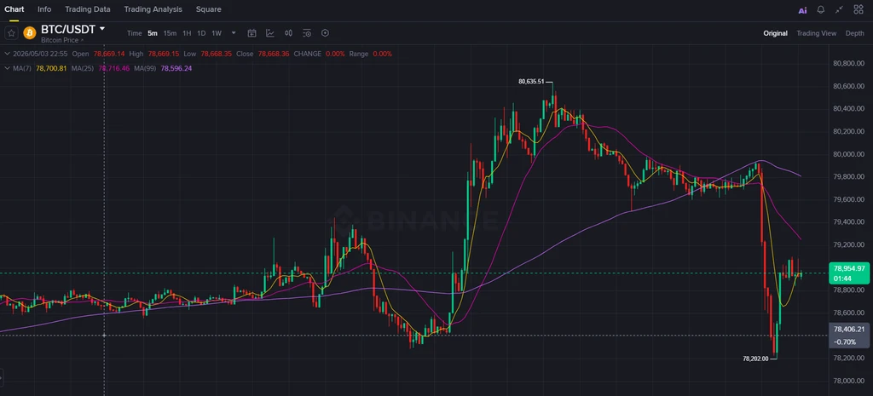Collapse the MA indicator row chevron
This screenshot has height=396, width=873.
pos(7,68)
